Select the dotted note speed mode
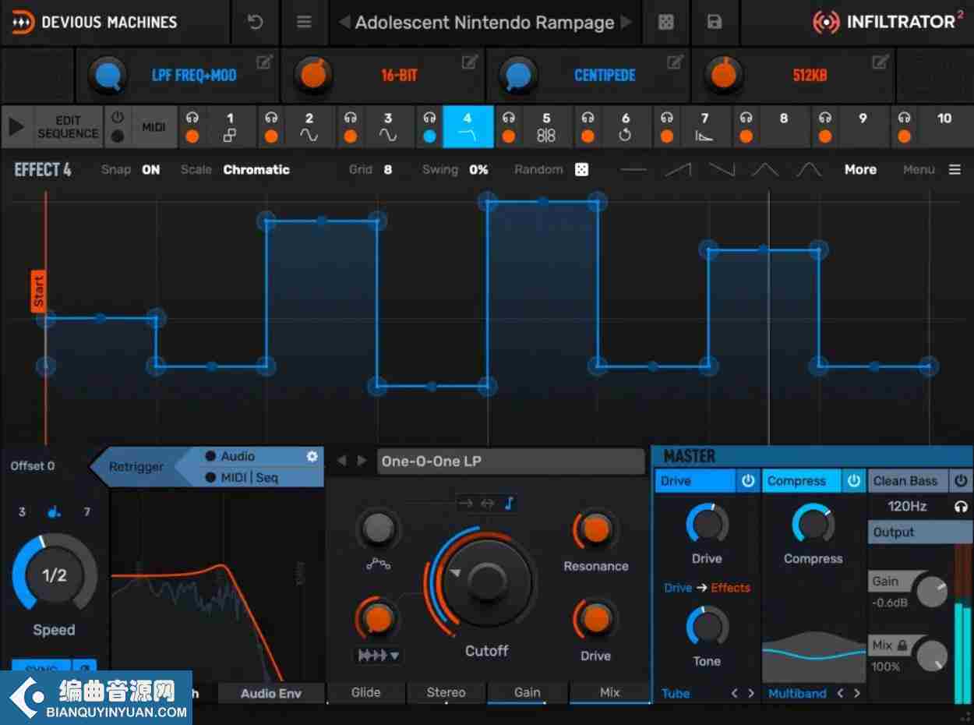 point(54,512)
